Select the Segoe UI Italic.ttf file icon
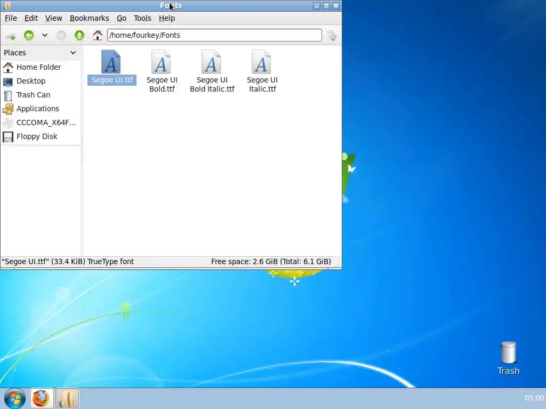The width and height of the screenshot is (546, 409). tap(261, 62)
